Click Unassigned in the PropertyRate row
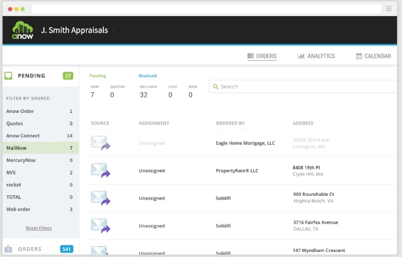The width and height of the screenshot is (402, 257). 152,171
